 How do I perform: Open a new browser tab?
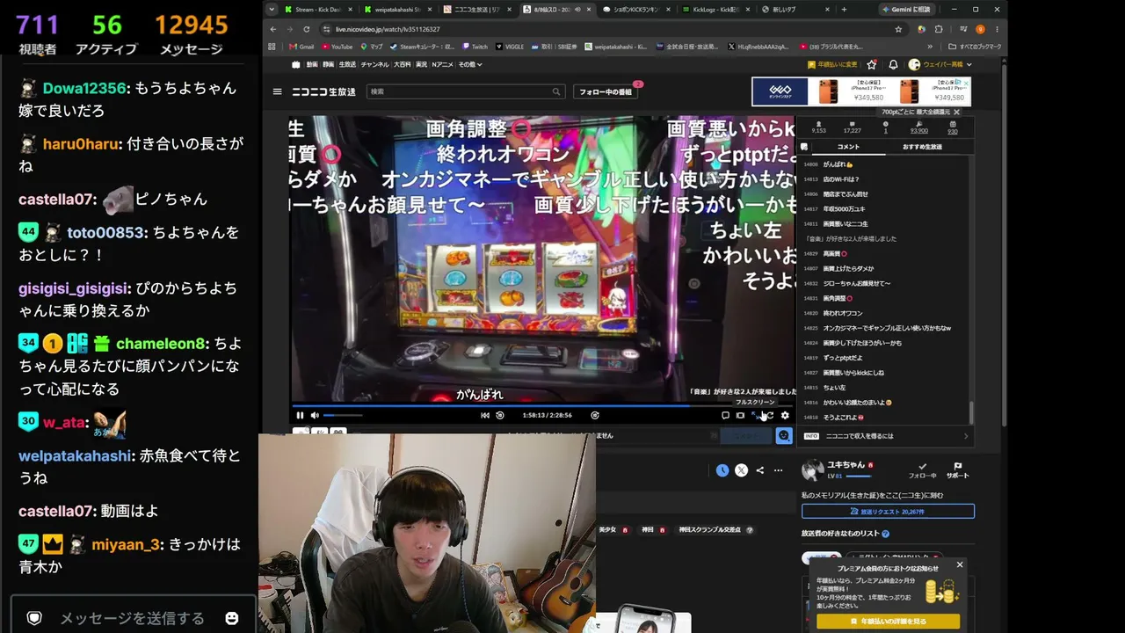point(845,10)
